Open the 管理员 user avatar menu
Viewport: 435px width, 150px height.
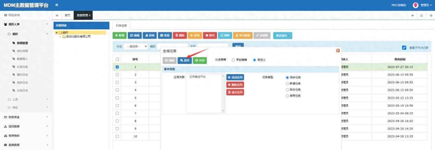tap(422, 5)
